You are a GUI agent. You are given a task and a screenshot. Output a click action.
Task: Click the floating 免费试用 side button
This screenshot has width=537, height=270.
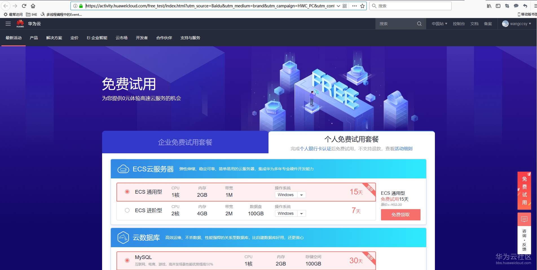pyautogui.click(x=524, y=191)
